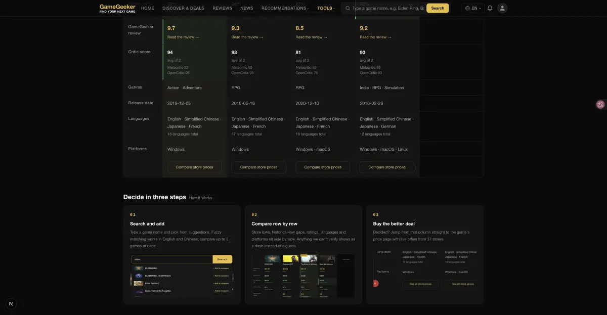This screenshot has width=607, height=315.
Task: Focus the game name search field
Action: [388, 8]
